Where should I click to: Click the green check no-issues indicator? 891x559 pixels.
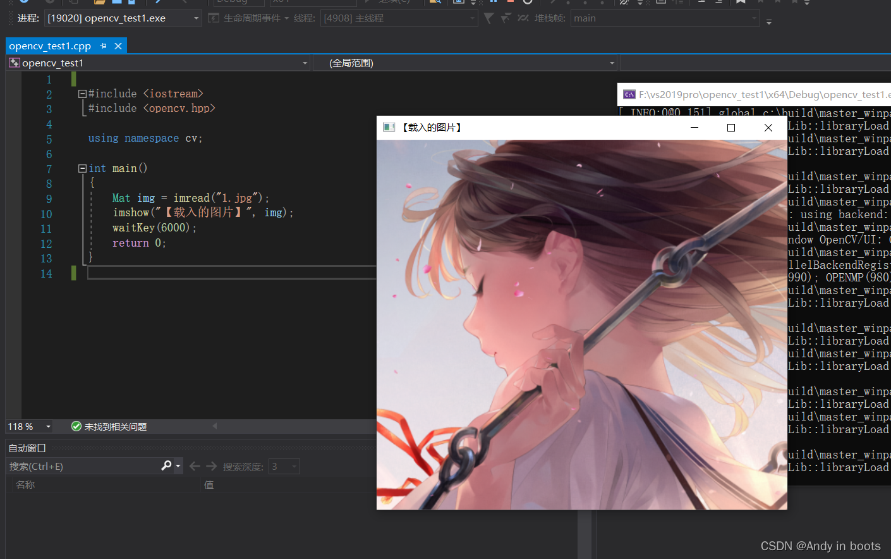76,427
